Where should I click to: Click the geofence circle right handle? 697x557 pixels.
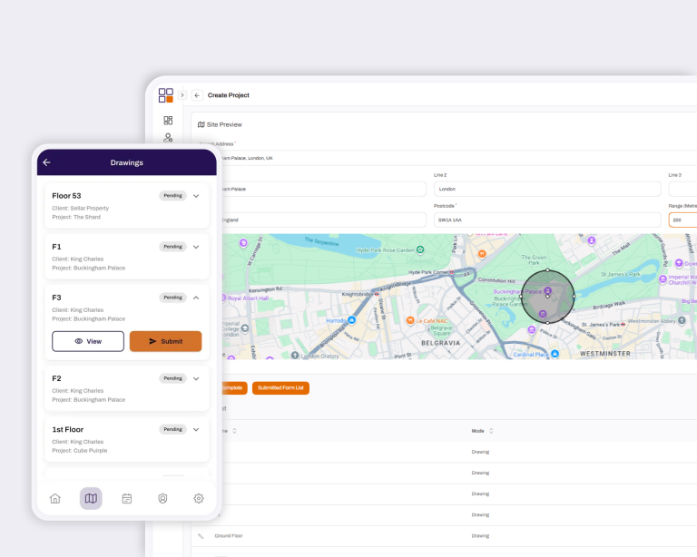pos(574,297)
